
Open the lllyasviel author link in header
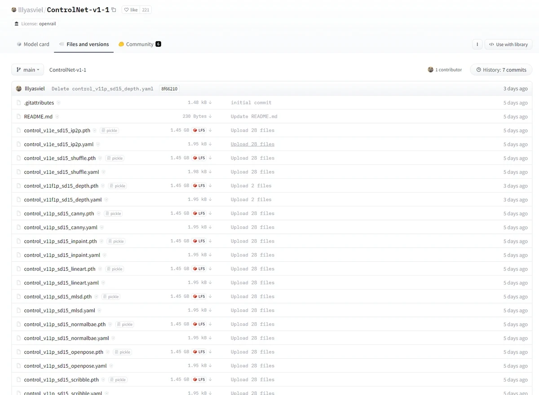coord(31,10)
